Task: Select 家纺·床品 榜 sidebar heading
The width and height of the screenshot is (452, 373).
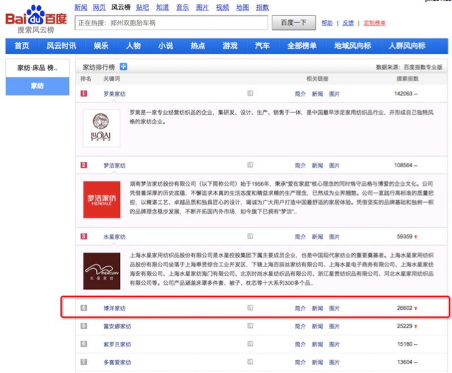Action: click(37, 68)
